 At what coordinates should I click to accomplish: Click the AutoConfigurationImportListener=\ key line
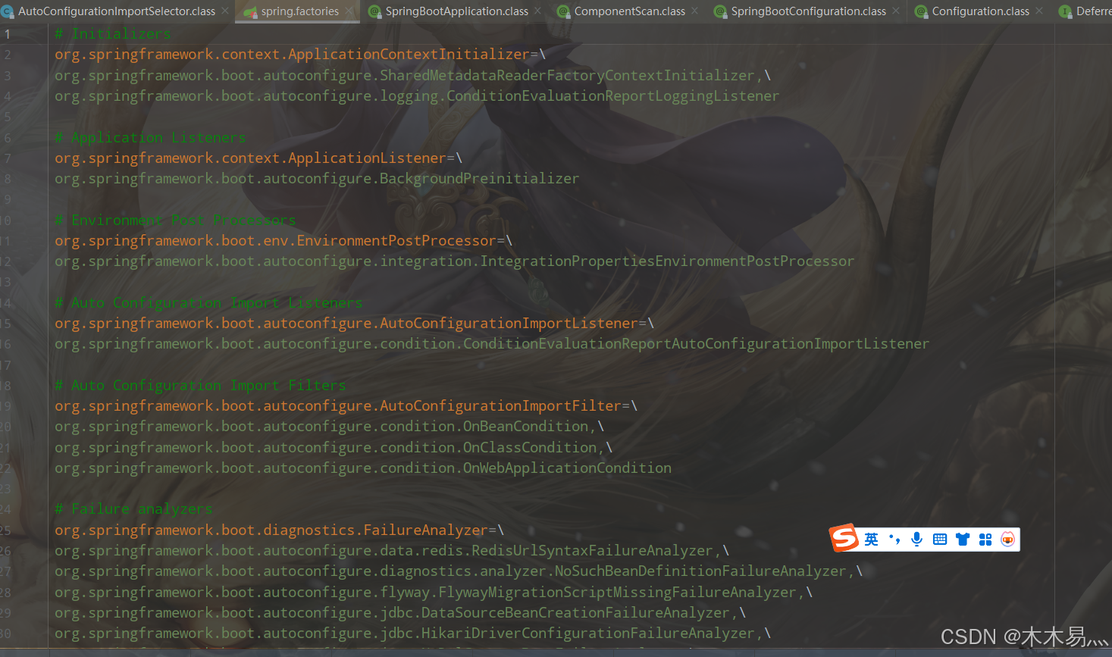tap(355, 324)
